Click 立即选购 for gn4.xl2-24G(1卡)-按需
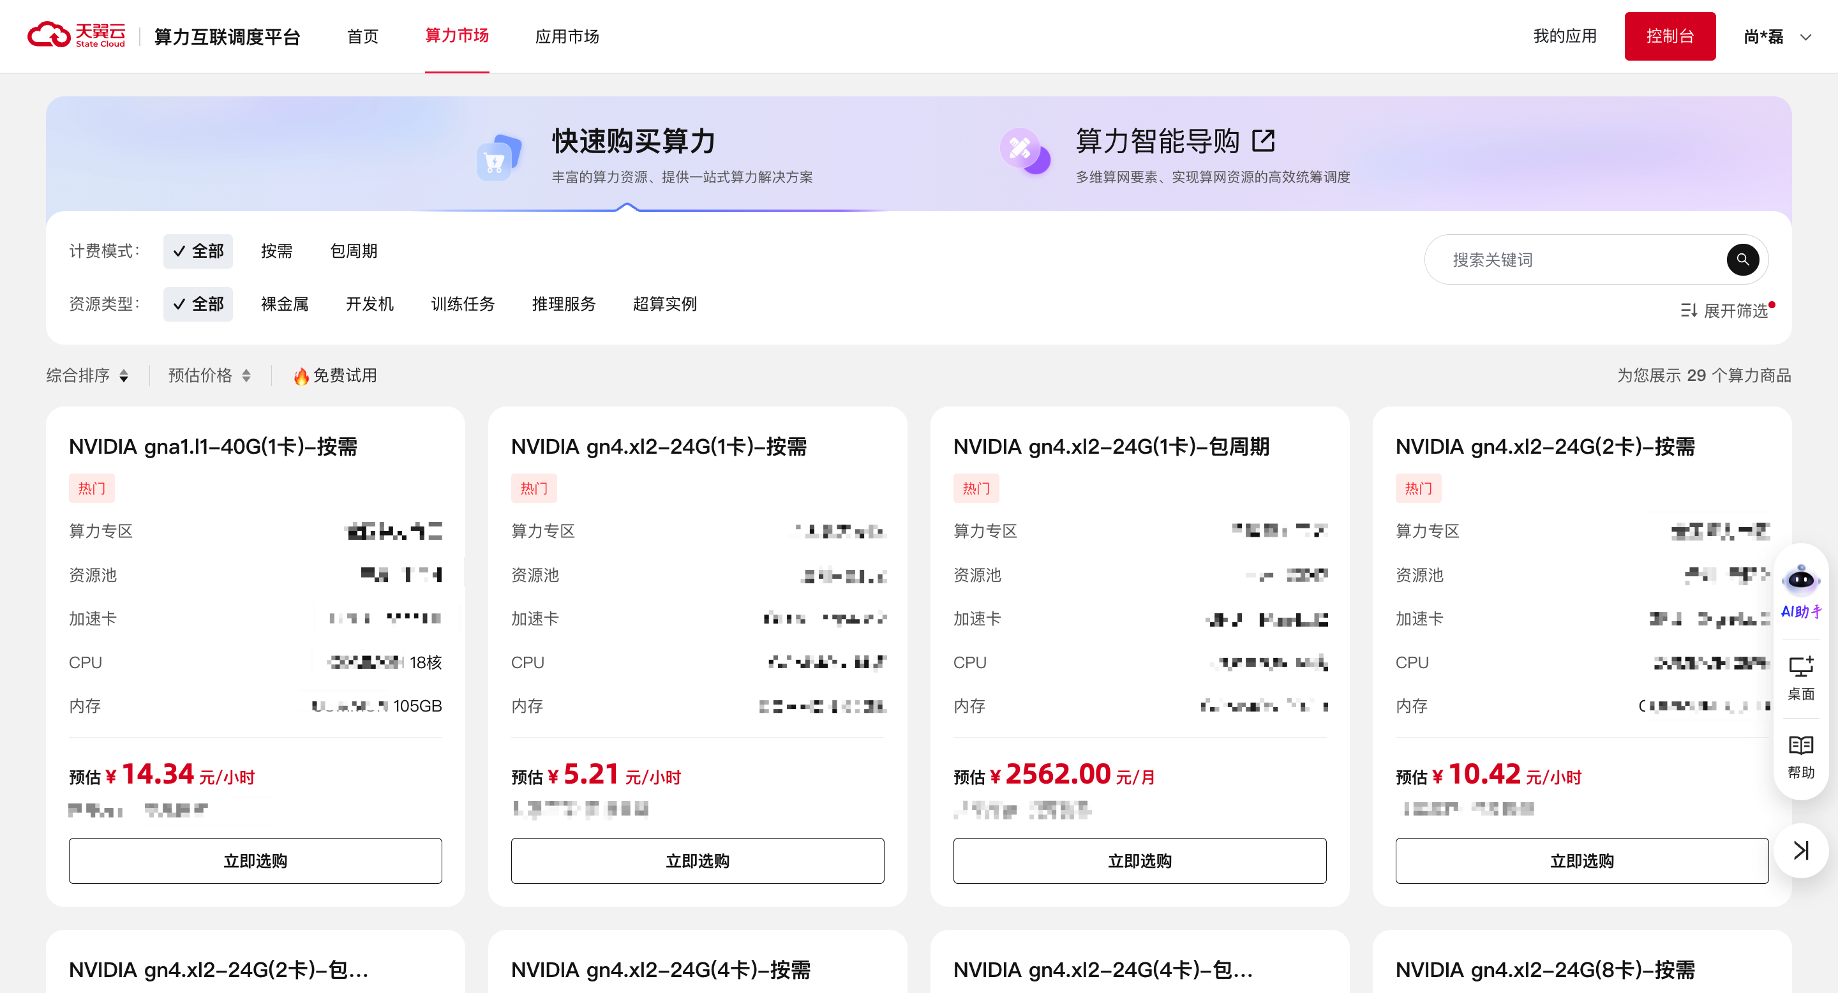The height and width of the screenshot is (993, 1838). 697,861
